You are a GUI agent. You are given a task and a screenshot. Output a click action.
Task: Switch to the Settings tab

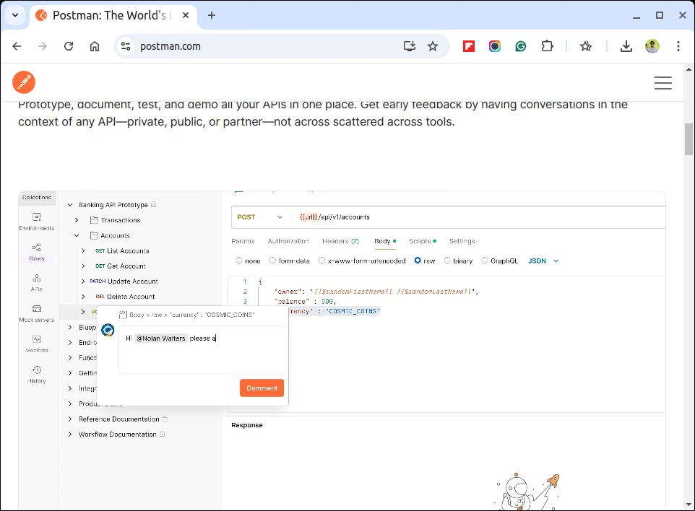click(x=462, y=241)
